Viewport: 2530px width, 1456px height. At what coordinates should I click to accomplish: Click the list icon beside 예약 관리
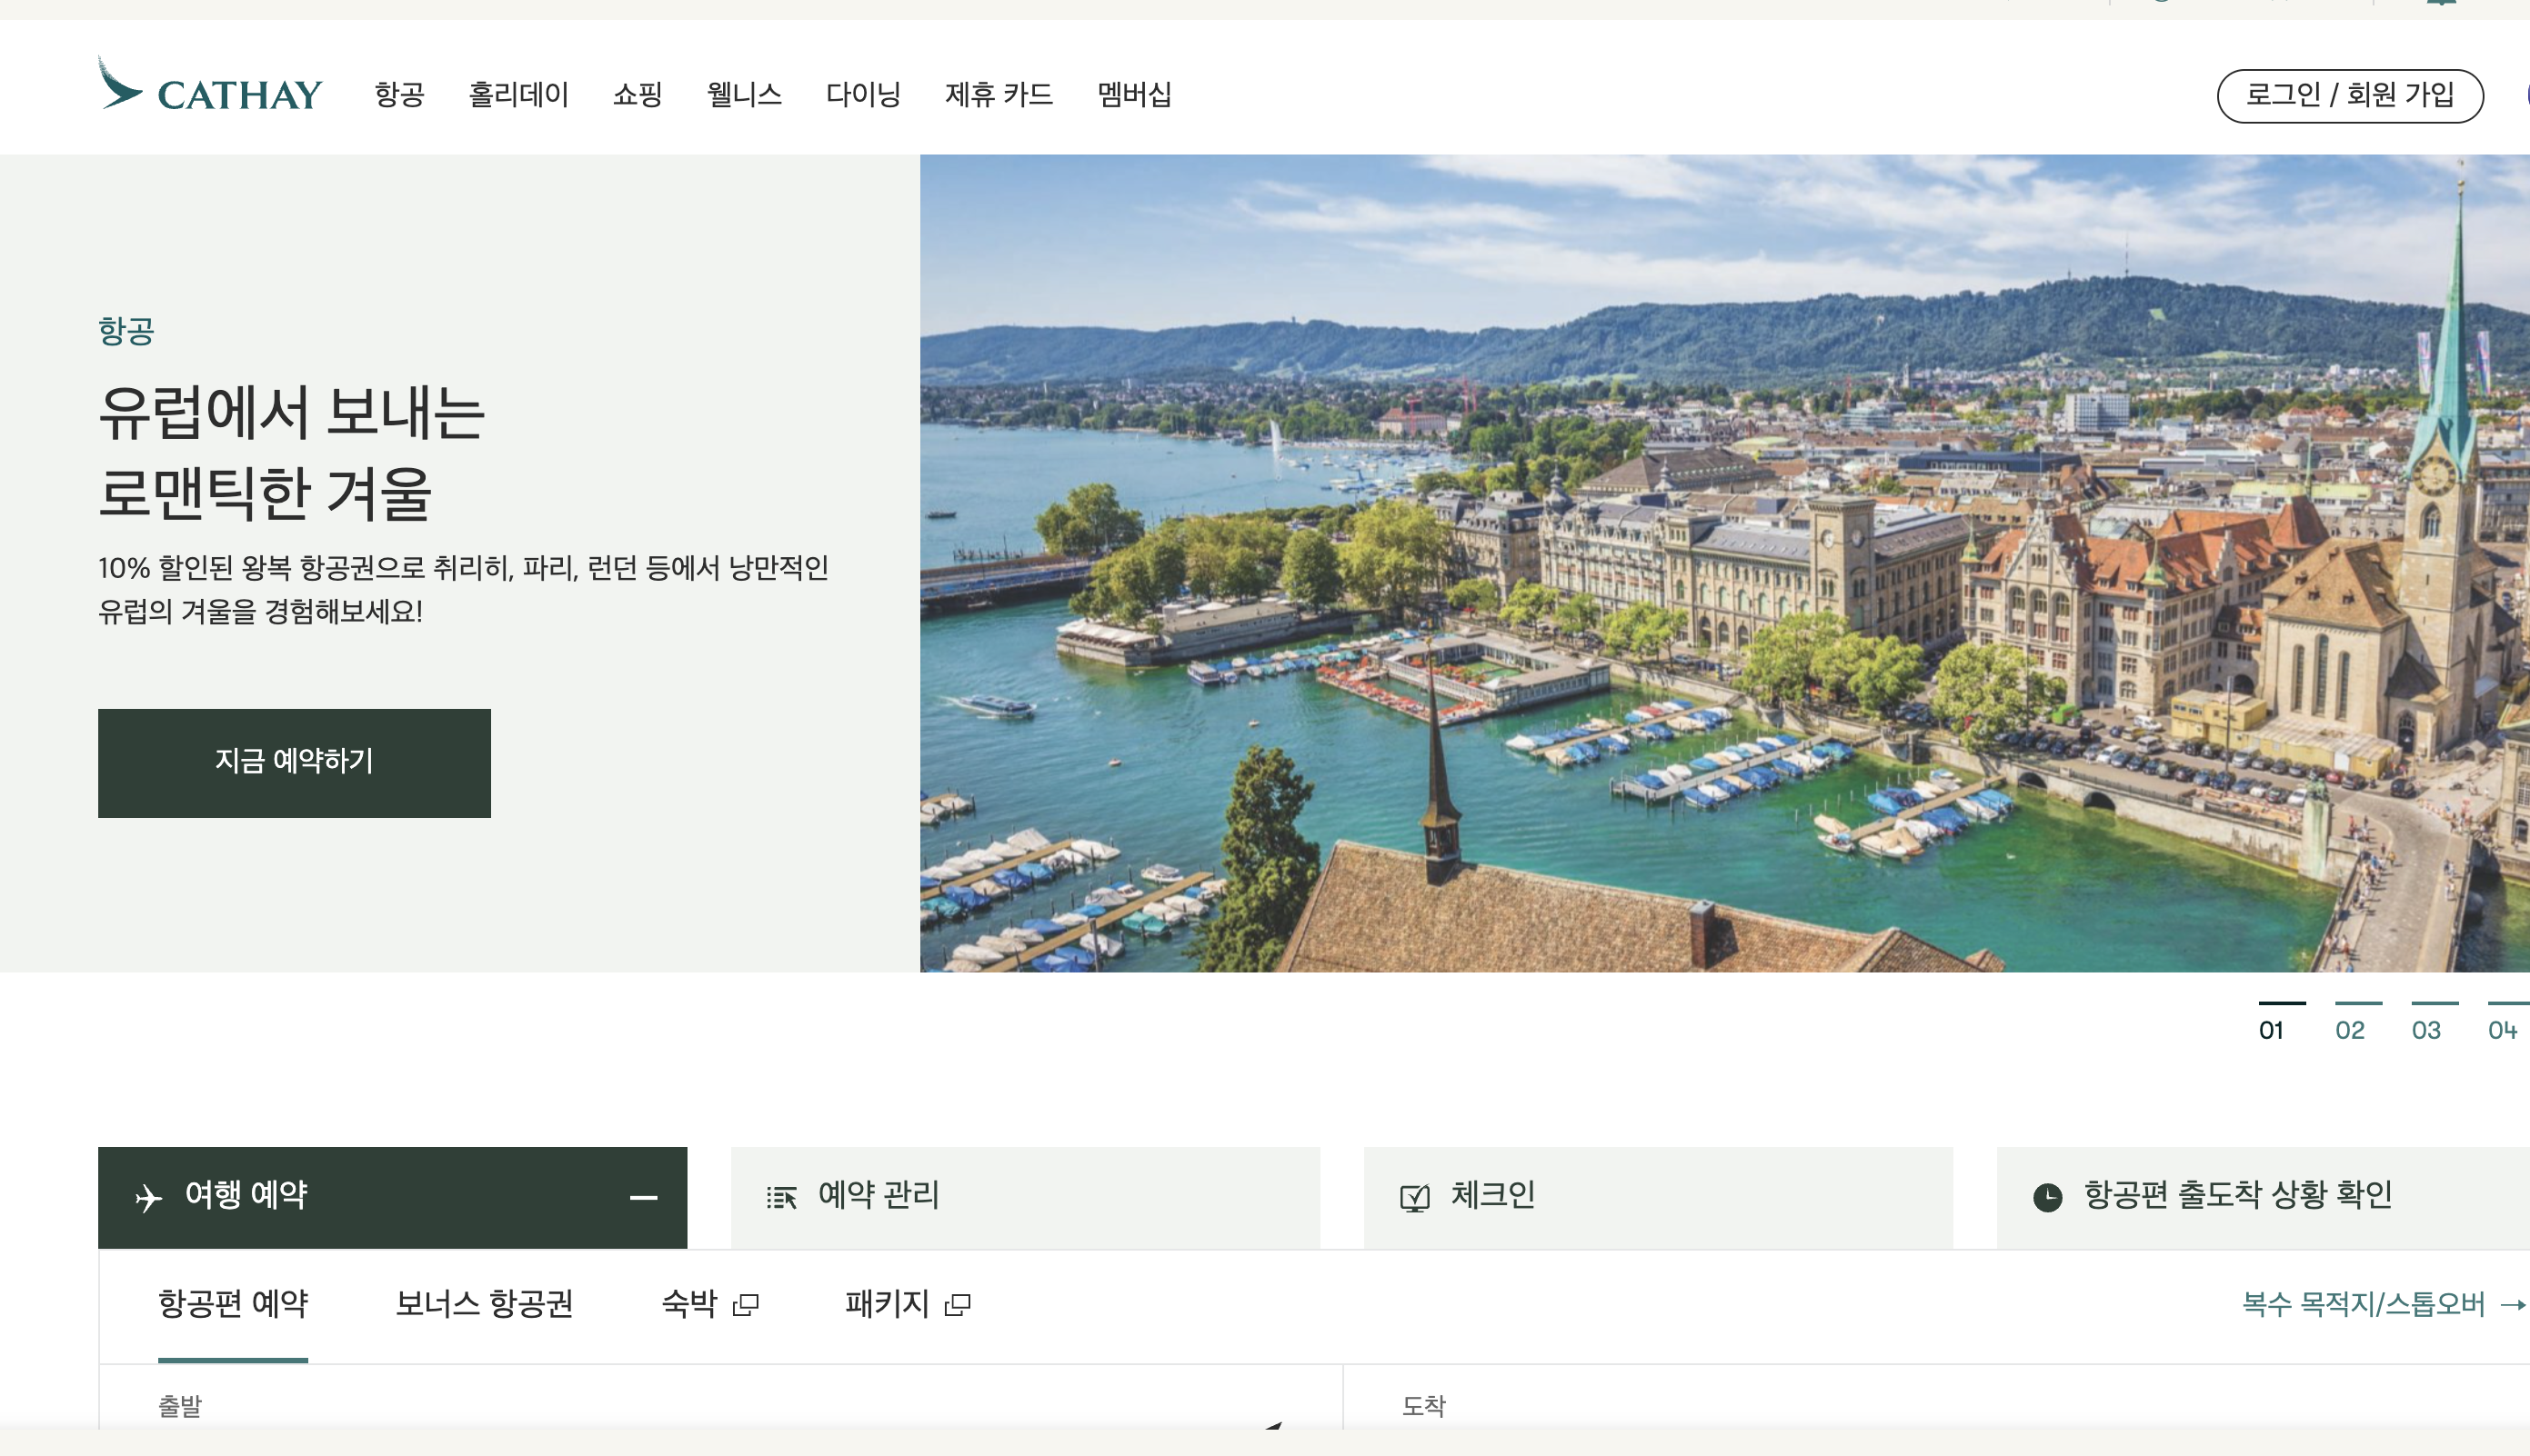pos(781,1197)
